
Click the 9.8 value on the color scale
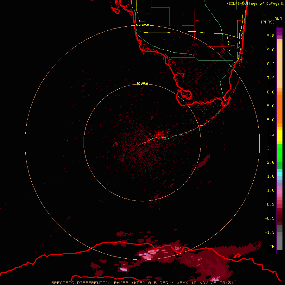point(271,35)
